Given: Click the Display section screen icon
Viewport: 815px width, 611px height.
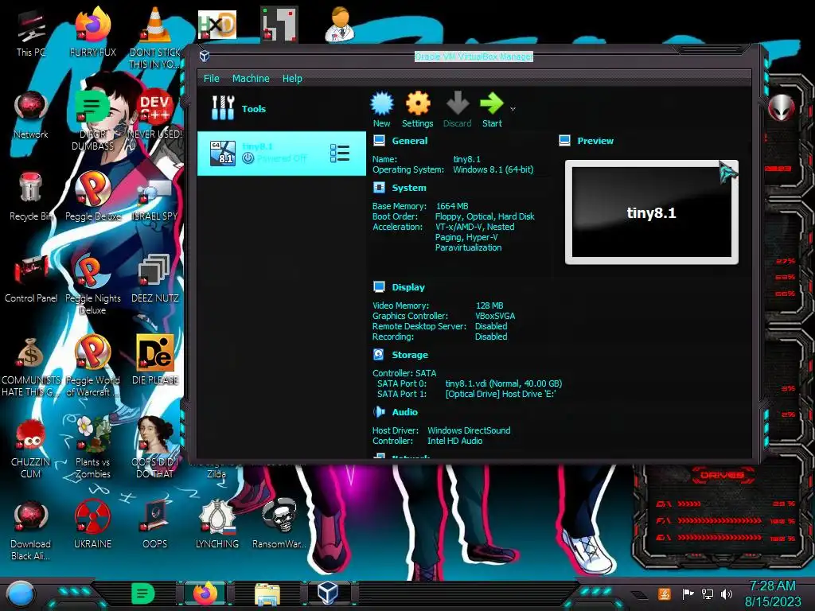Looking at the screenshot, I should coord(379,287).
